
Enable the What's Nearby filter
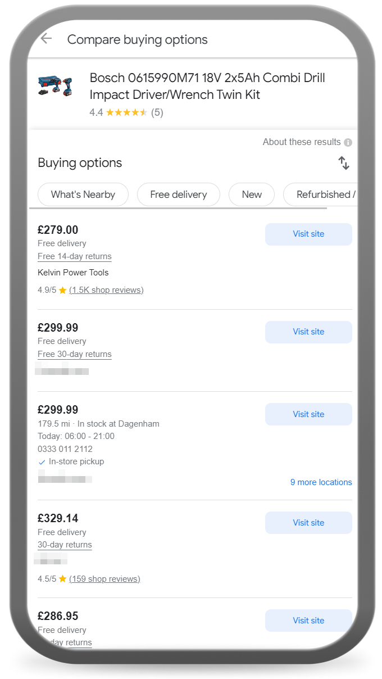83,194
